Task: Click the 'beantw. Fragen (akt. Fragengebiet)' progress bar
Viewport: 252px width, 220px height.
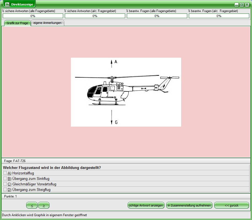Action: [219, 16]
